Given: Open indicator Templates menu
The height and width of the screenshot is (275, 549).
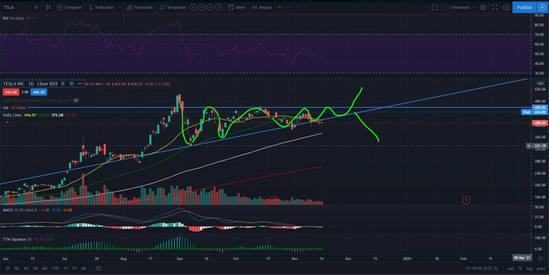Looking at the screenshot, I should pos(172,7).
